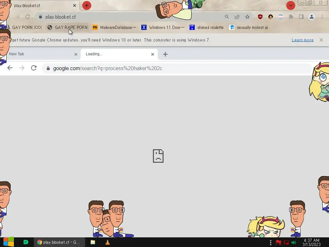Reload the play.blooket.cf page
Image resolution: width=329 pixels, height=247 pixels.
(x=28, y=17)
